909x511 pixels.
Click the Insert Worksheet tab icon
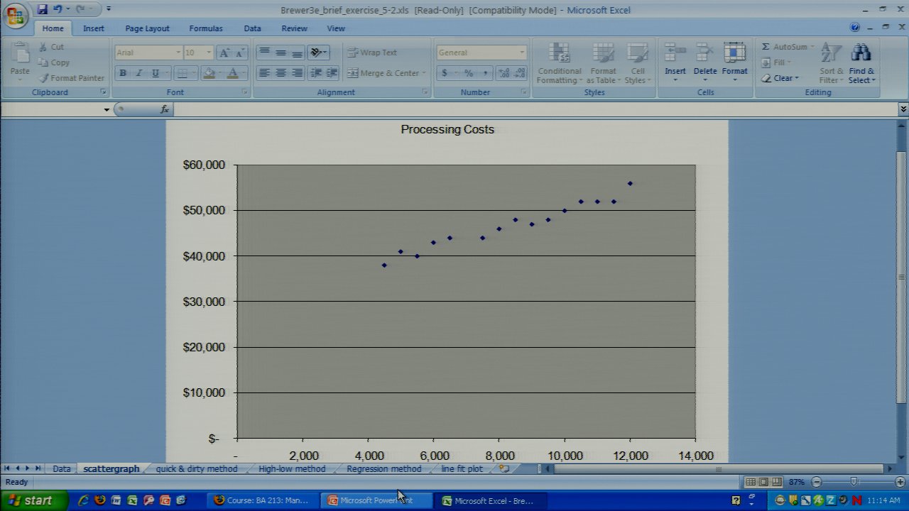pos(504,469)
